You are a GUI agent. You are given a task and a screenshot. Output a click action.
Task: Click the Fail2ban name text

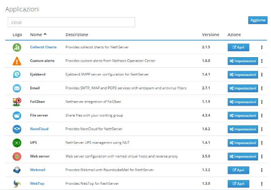click(x=37, y=101)
